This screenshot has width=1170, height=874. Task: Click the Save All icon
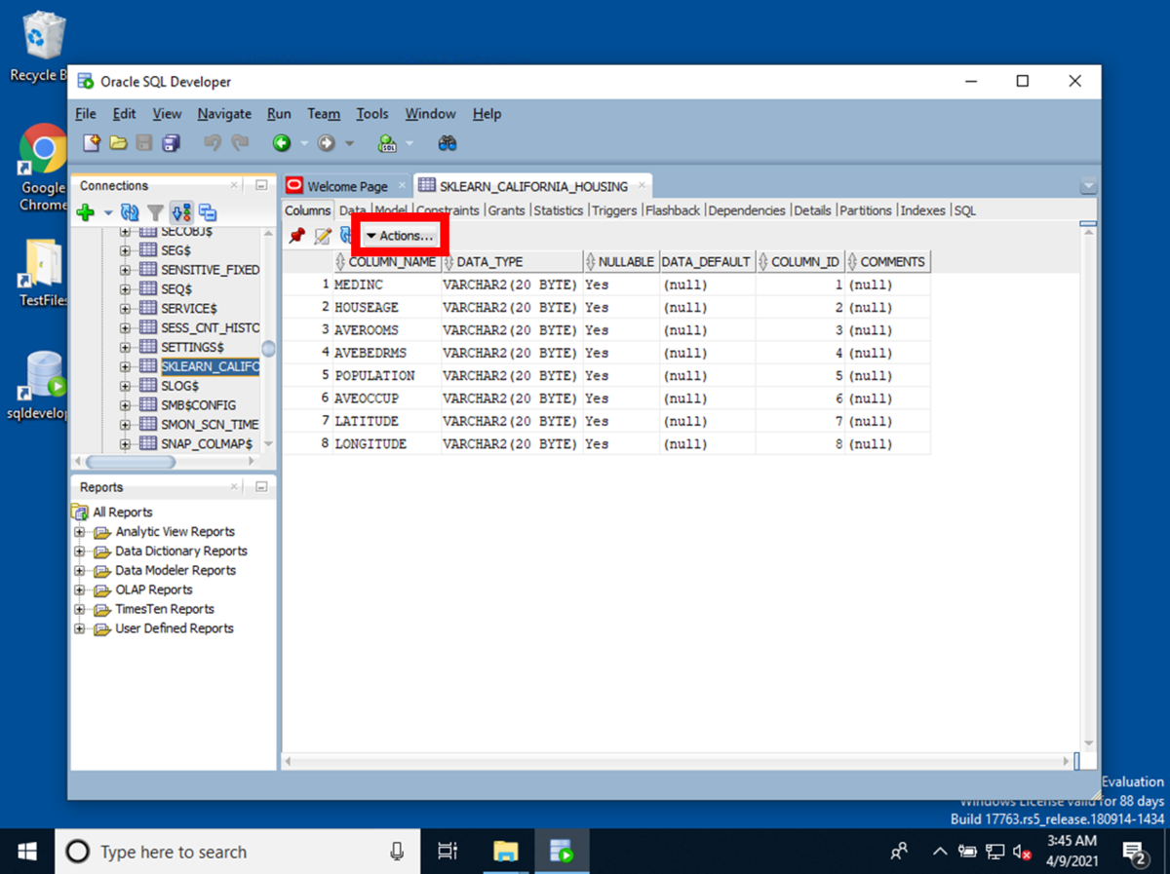click(171, 143)
